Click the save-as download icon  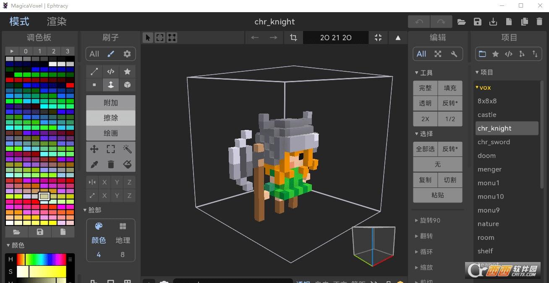click(493, 22)
